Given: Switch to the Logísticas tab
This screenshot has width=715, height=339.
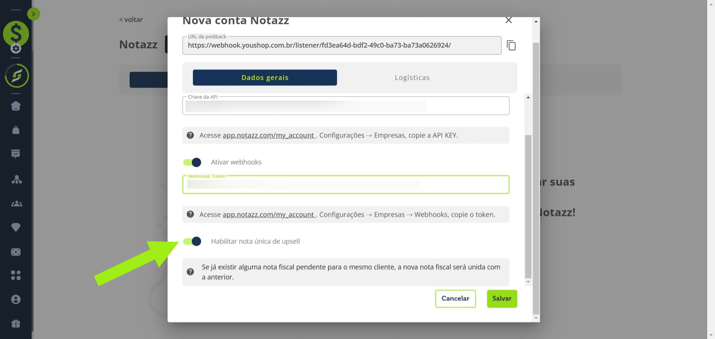Looking at the screenshot, I should pyautogui.click(x=412, y=78).
